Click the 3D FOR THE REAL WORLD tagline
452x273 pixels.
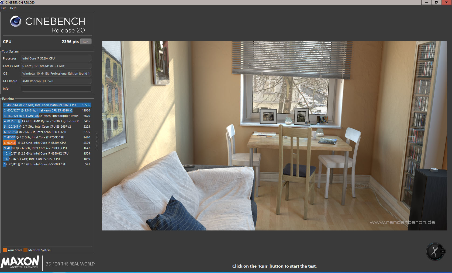[70, 264]
